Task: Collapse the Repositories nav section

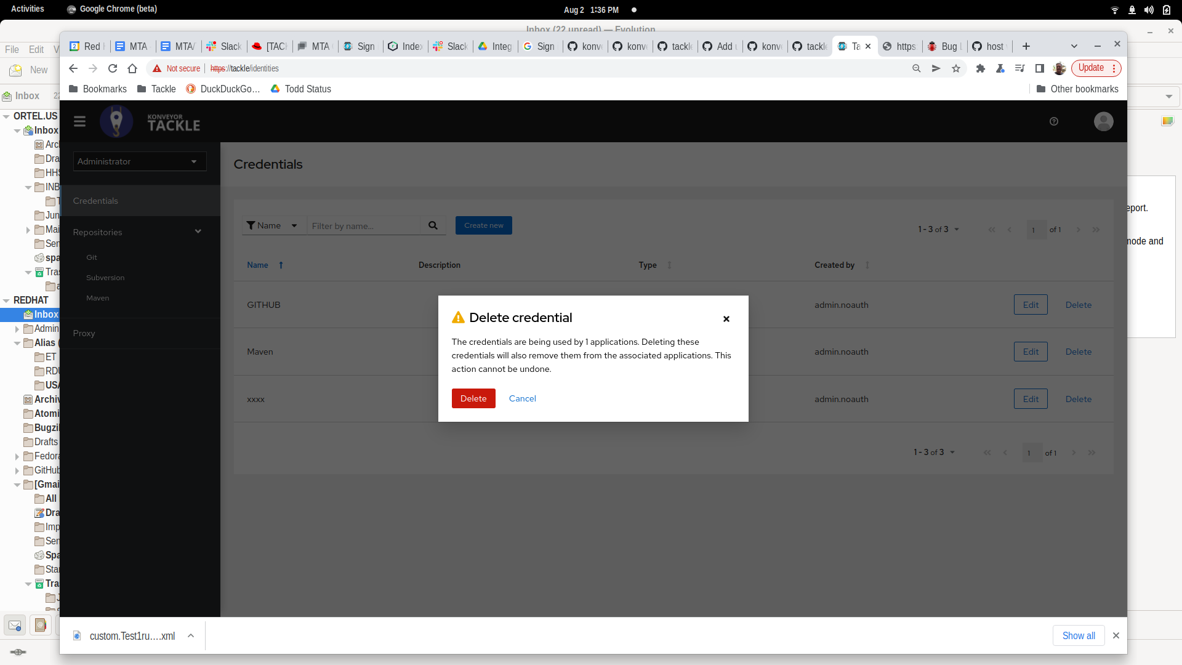Action: click(x=198, y=232)
